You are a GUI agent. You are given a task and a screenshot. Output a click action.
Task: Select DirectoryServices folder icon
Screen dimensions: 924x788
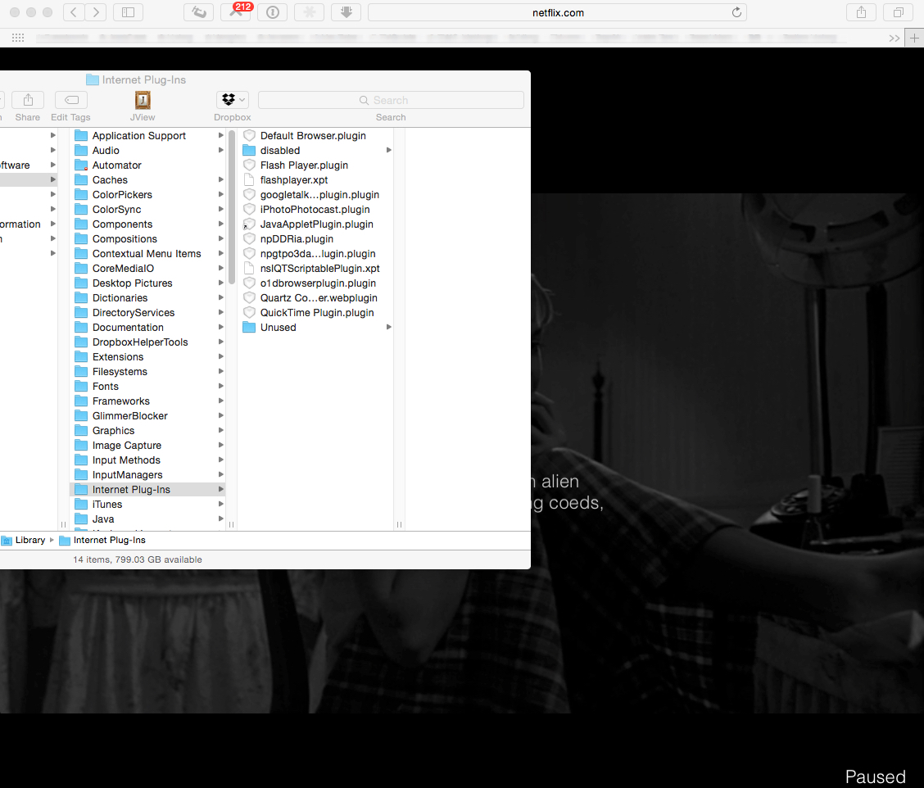(81, 312)
